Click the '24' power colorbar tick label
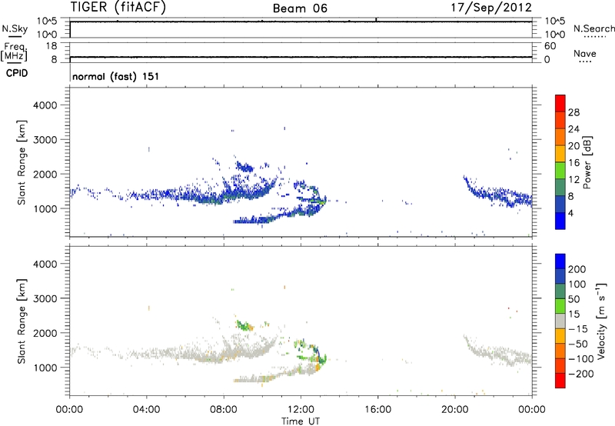 pos(573,129)
